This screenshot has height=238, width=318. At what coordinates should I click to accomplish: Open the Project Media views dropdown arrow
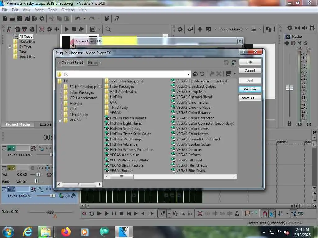pyautogui.click(x=99, y=29)
